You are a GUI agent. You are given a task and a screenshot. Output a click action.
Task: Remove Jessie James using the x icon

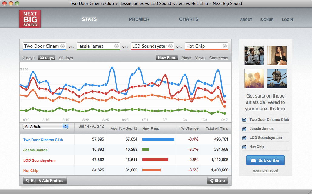116,46
